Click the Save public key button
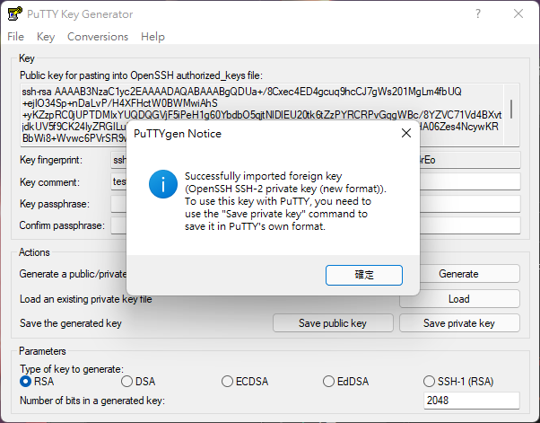Image resolution: width=540 pixels, height=423 pixels. [x=333, y=323]
